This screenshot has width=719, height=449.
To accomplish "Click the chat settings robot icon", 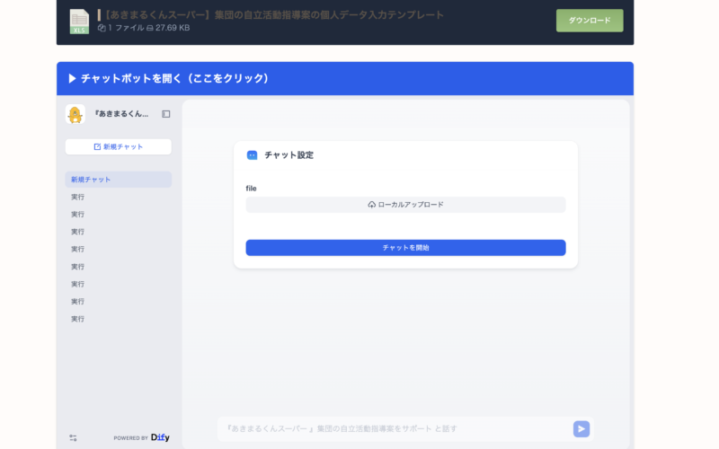I will (252, 154).
